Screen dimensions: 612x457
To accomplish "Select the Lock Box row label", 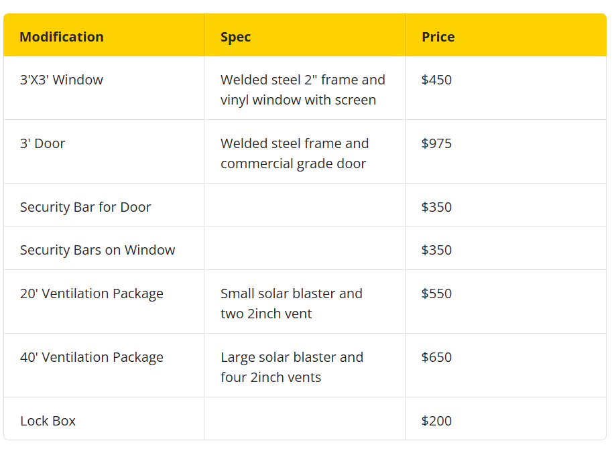I will point(48,421).
